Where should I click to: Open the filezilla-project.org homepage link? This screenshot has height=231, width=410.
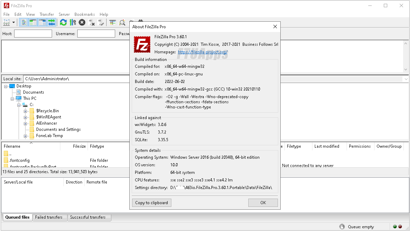point(203,52)
